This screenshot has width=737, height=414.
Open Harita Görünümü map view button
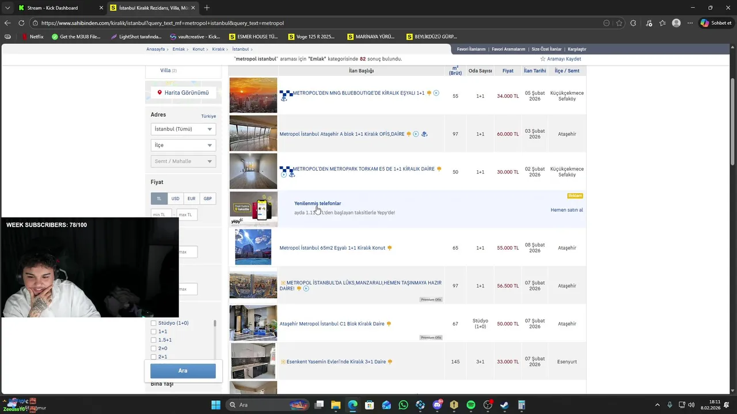coord(183,93)
